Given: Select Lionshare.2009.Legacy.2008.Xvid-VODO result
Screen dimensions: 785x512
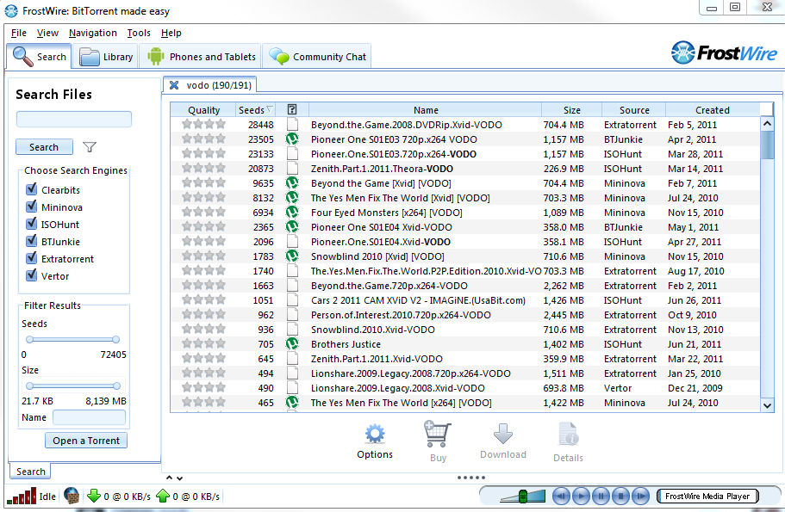Looking at the screenshot, I should pyautogui.click(x=465, y=388).
